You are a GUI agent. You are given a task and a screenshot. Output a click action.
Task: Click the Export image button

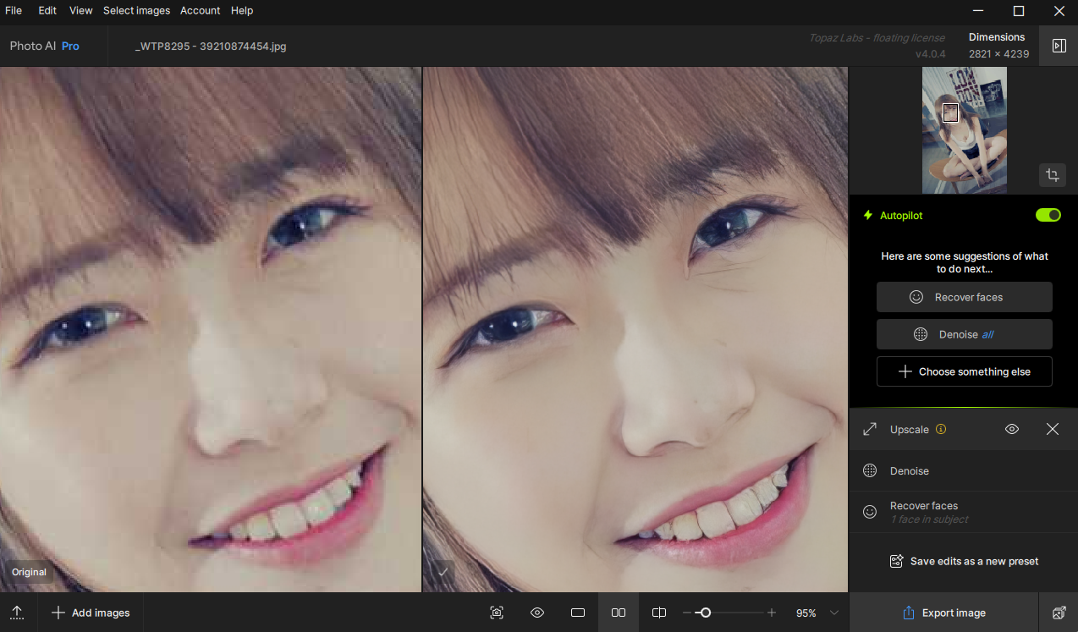point(943,613)
